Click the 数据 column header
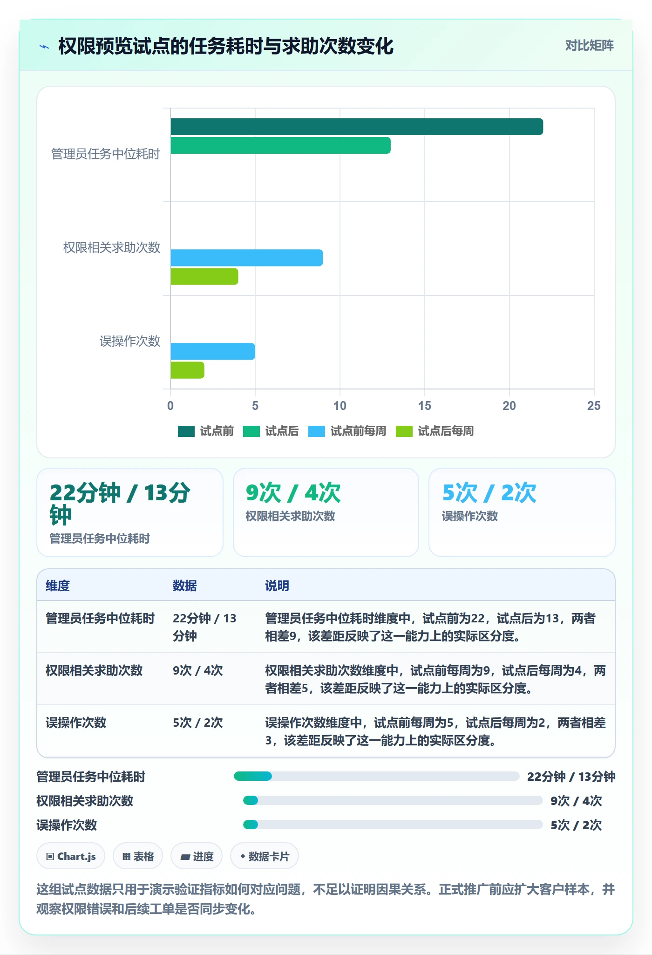The width and height of the screenshot is (652, 955). point(185,586)
